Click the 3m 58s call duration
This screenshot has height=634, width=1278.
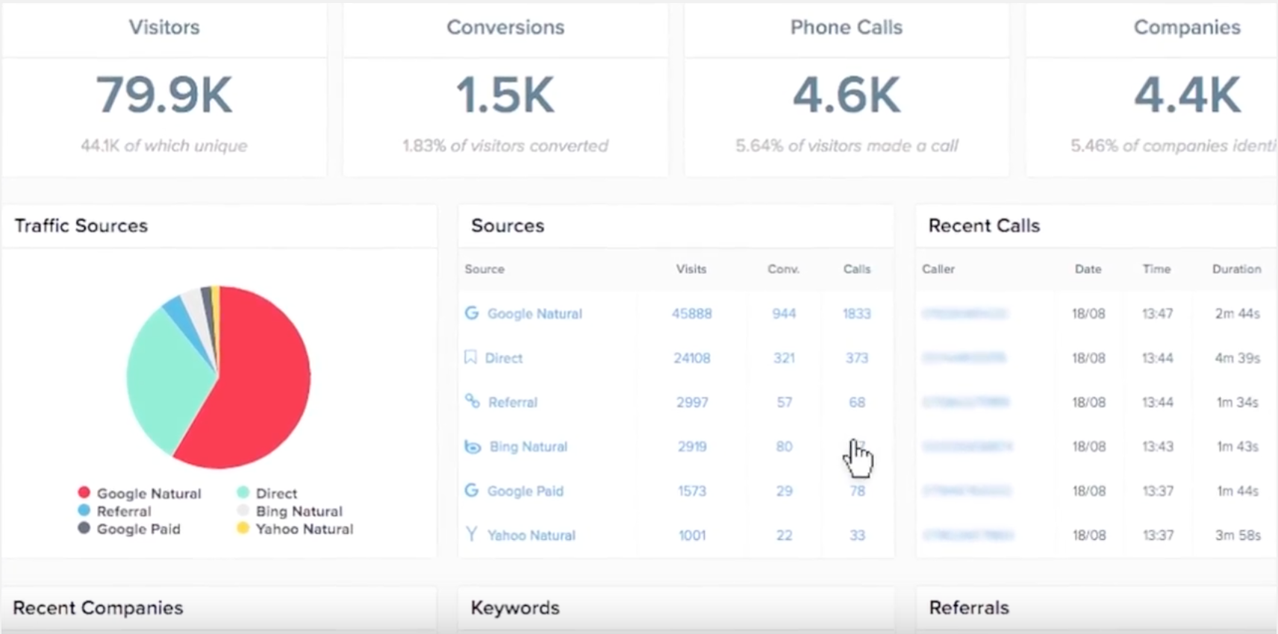pos(1238,535)
